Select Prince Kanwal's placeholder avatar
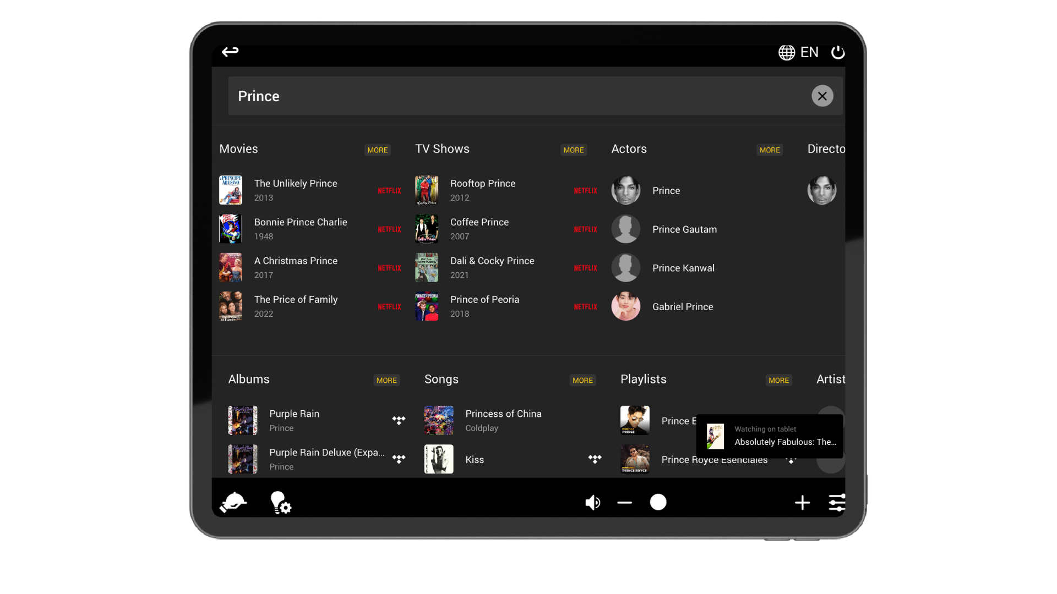The image size is (1057, 594). [626, 268]
